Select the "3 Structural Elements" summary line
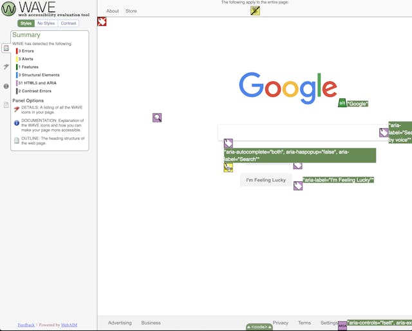 pos(38,75)
